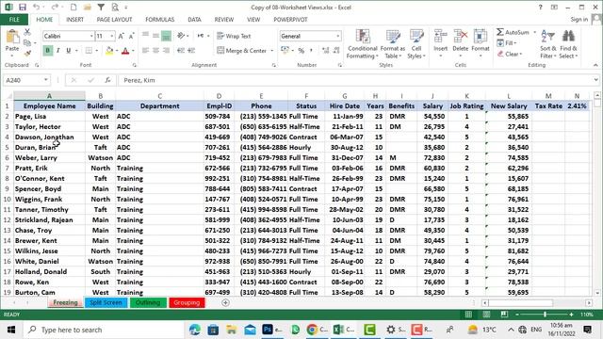Apply percent style to the cell
This screenshot has width=603, height=339.
pyautogui.click(x=301, y=50)
